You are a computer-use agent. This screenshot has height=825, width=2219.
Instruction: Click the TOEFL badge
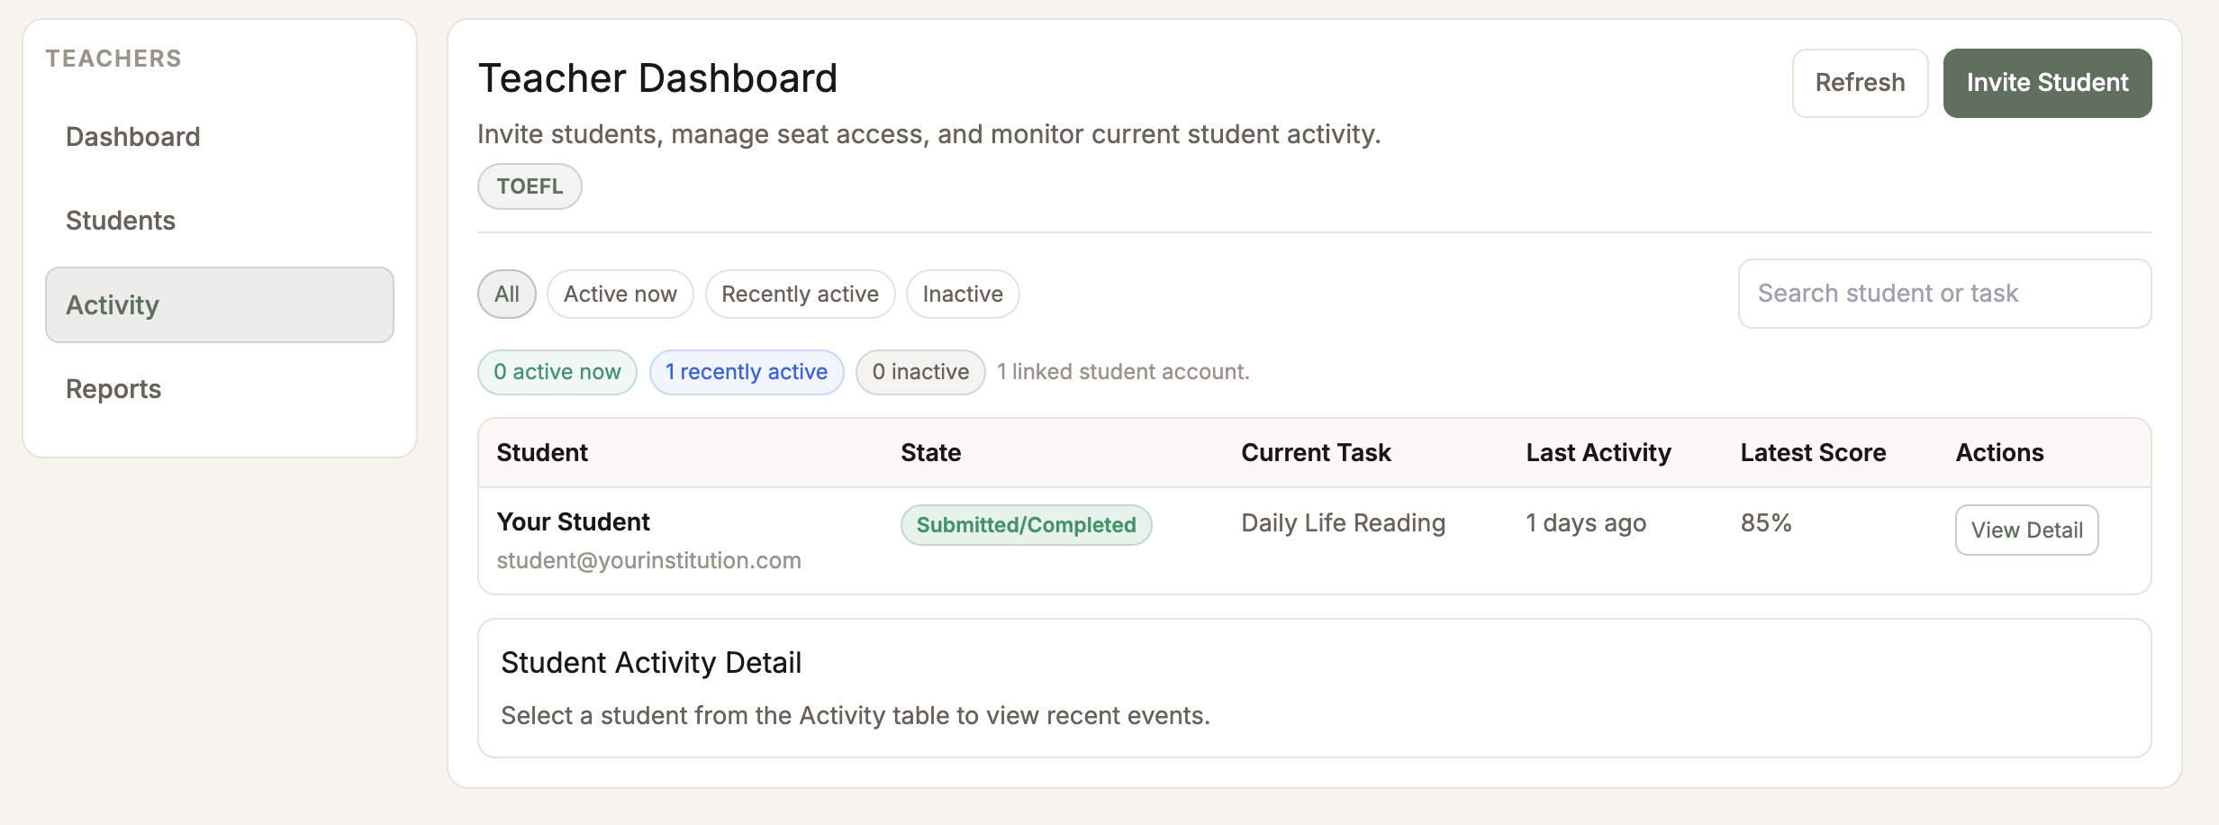coord(529,186)
